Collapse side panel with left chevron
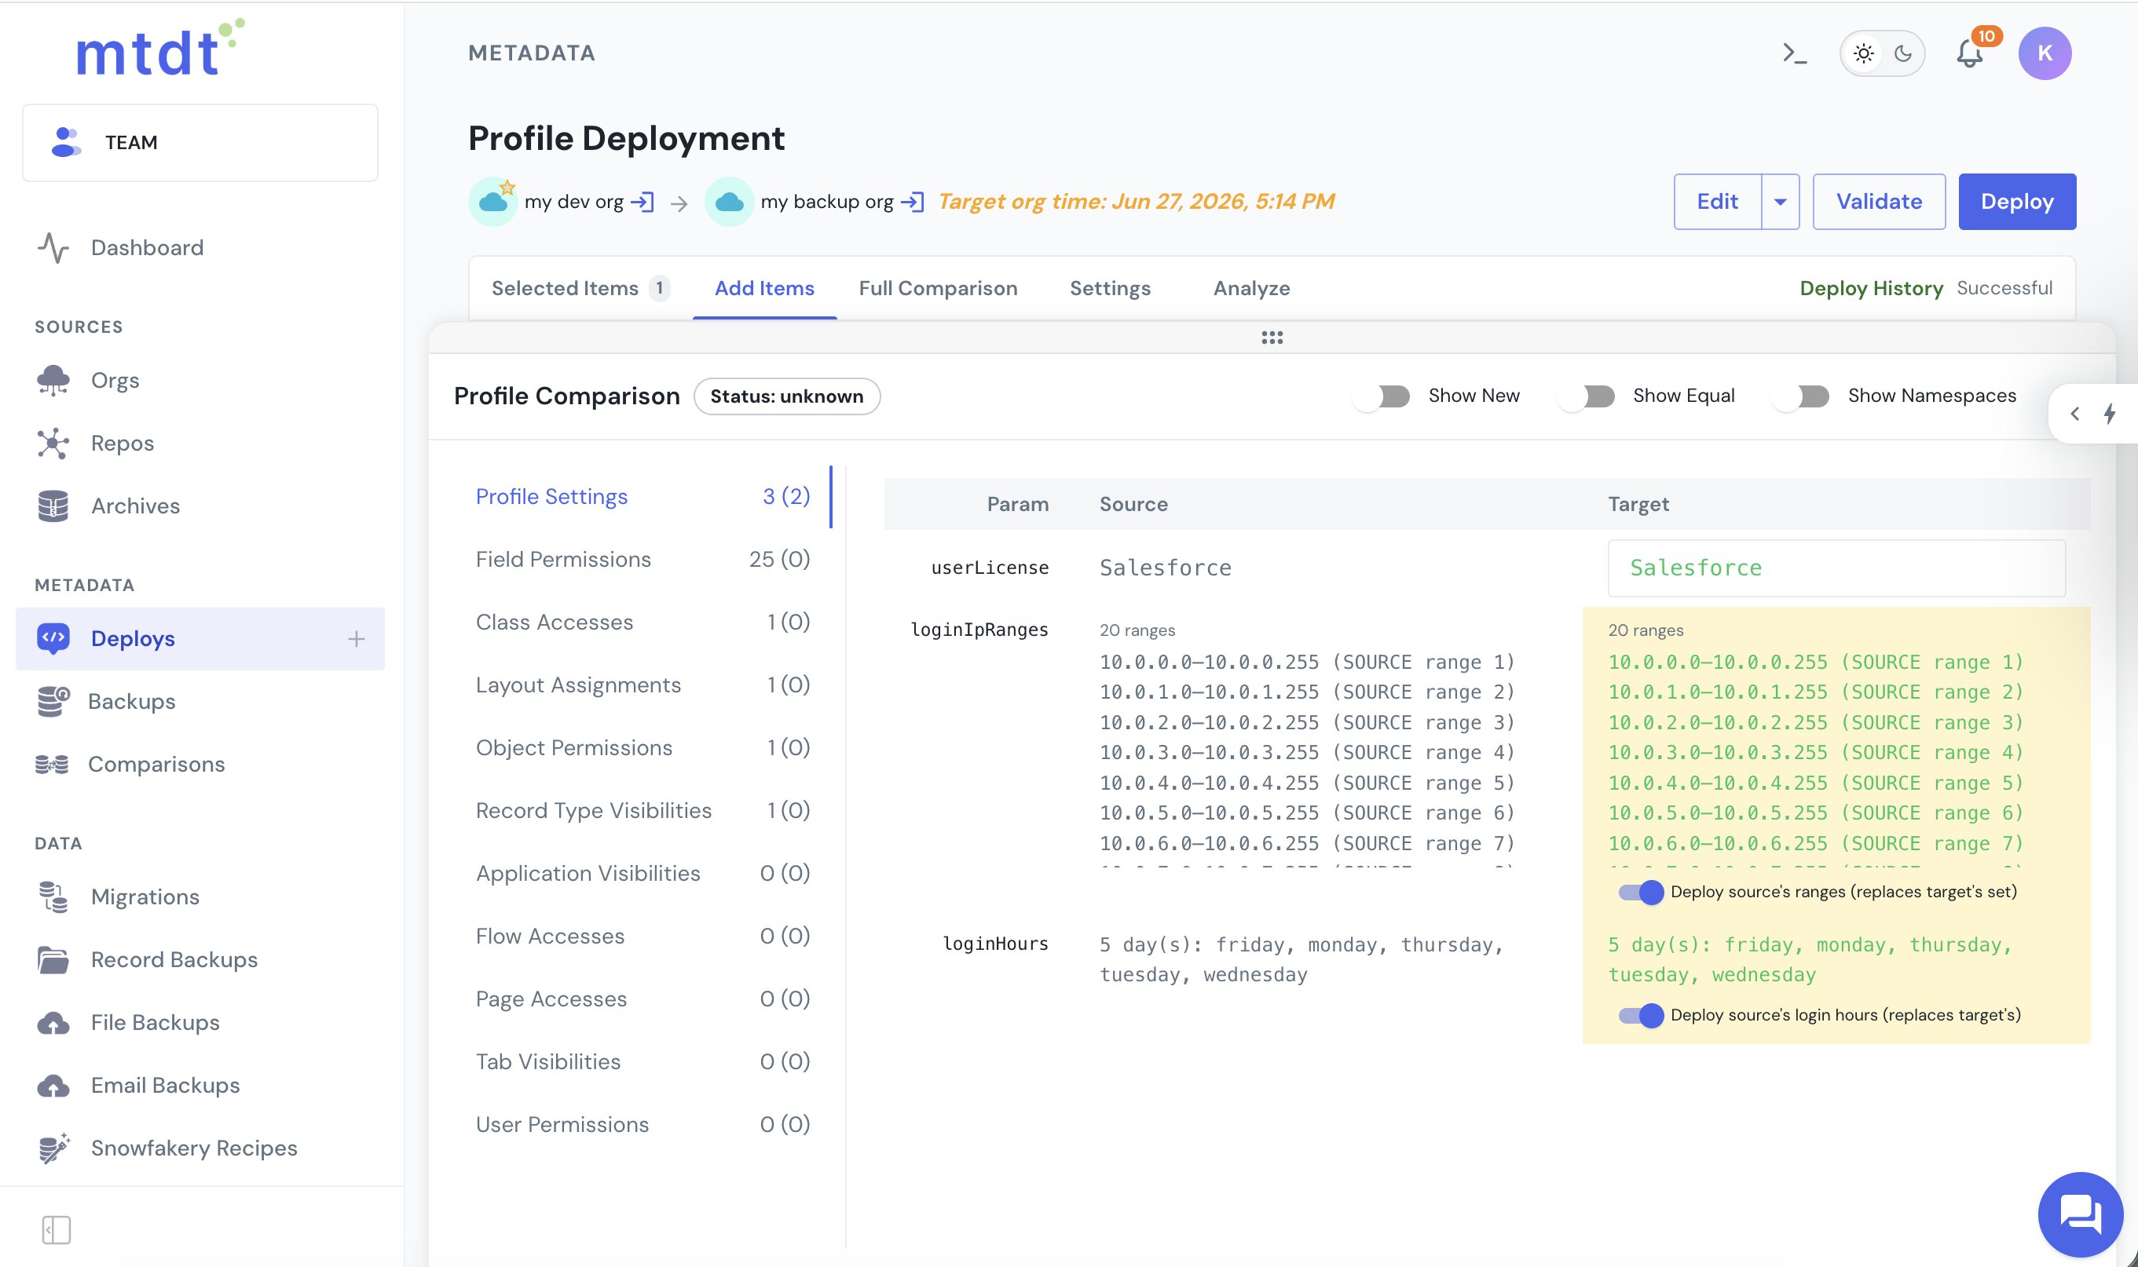The image size is (2138, 1267). pos(2075,414)
